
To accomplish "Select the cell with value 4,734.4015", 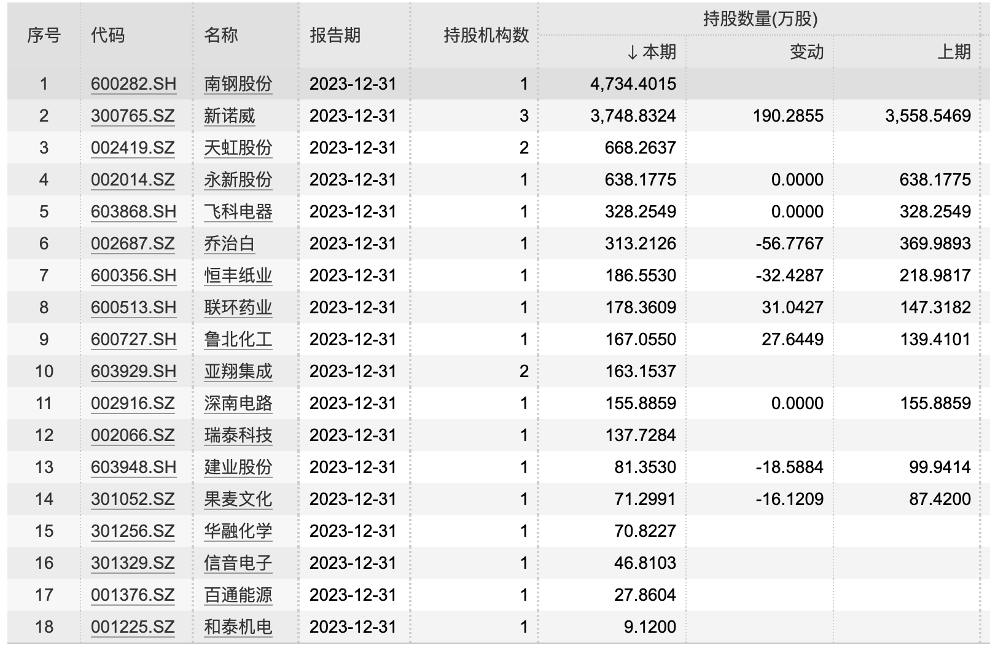I will [x=633, y=84].
